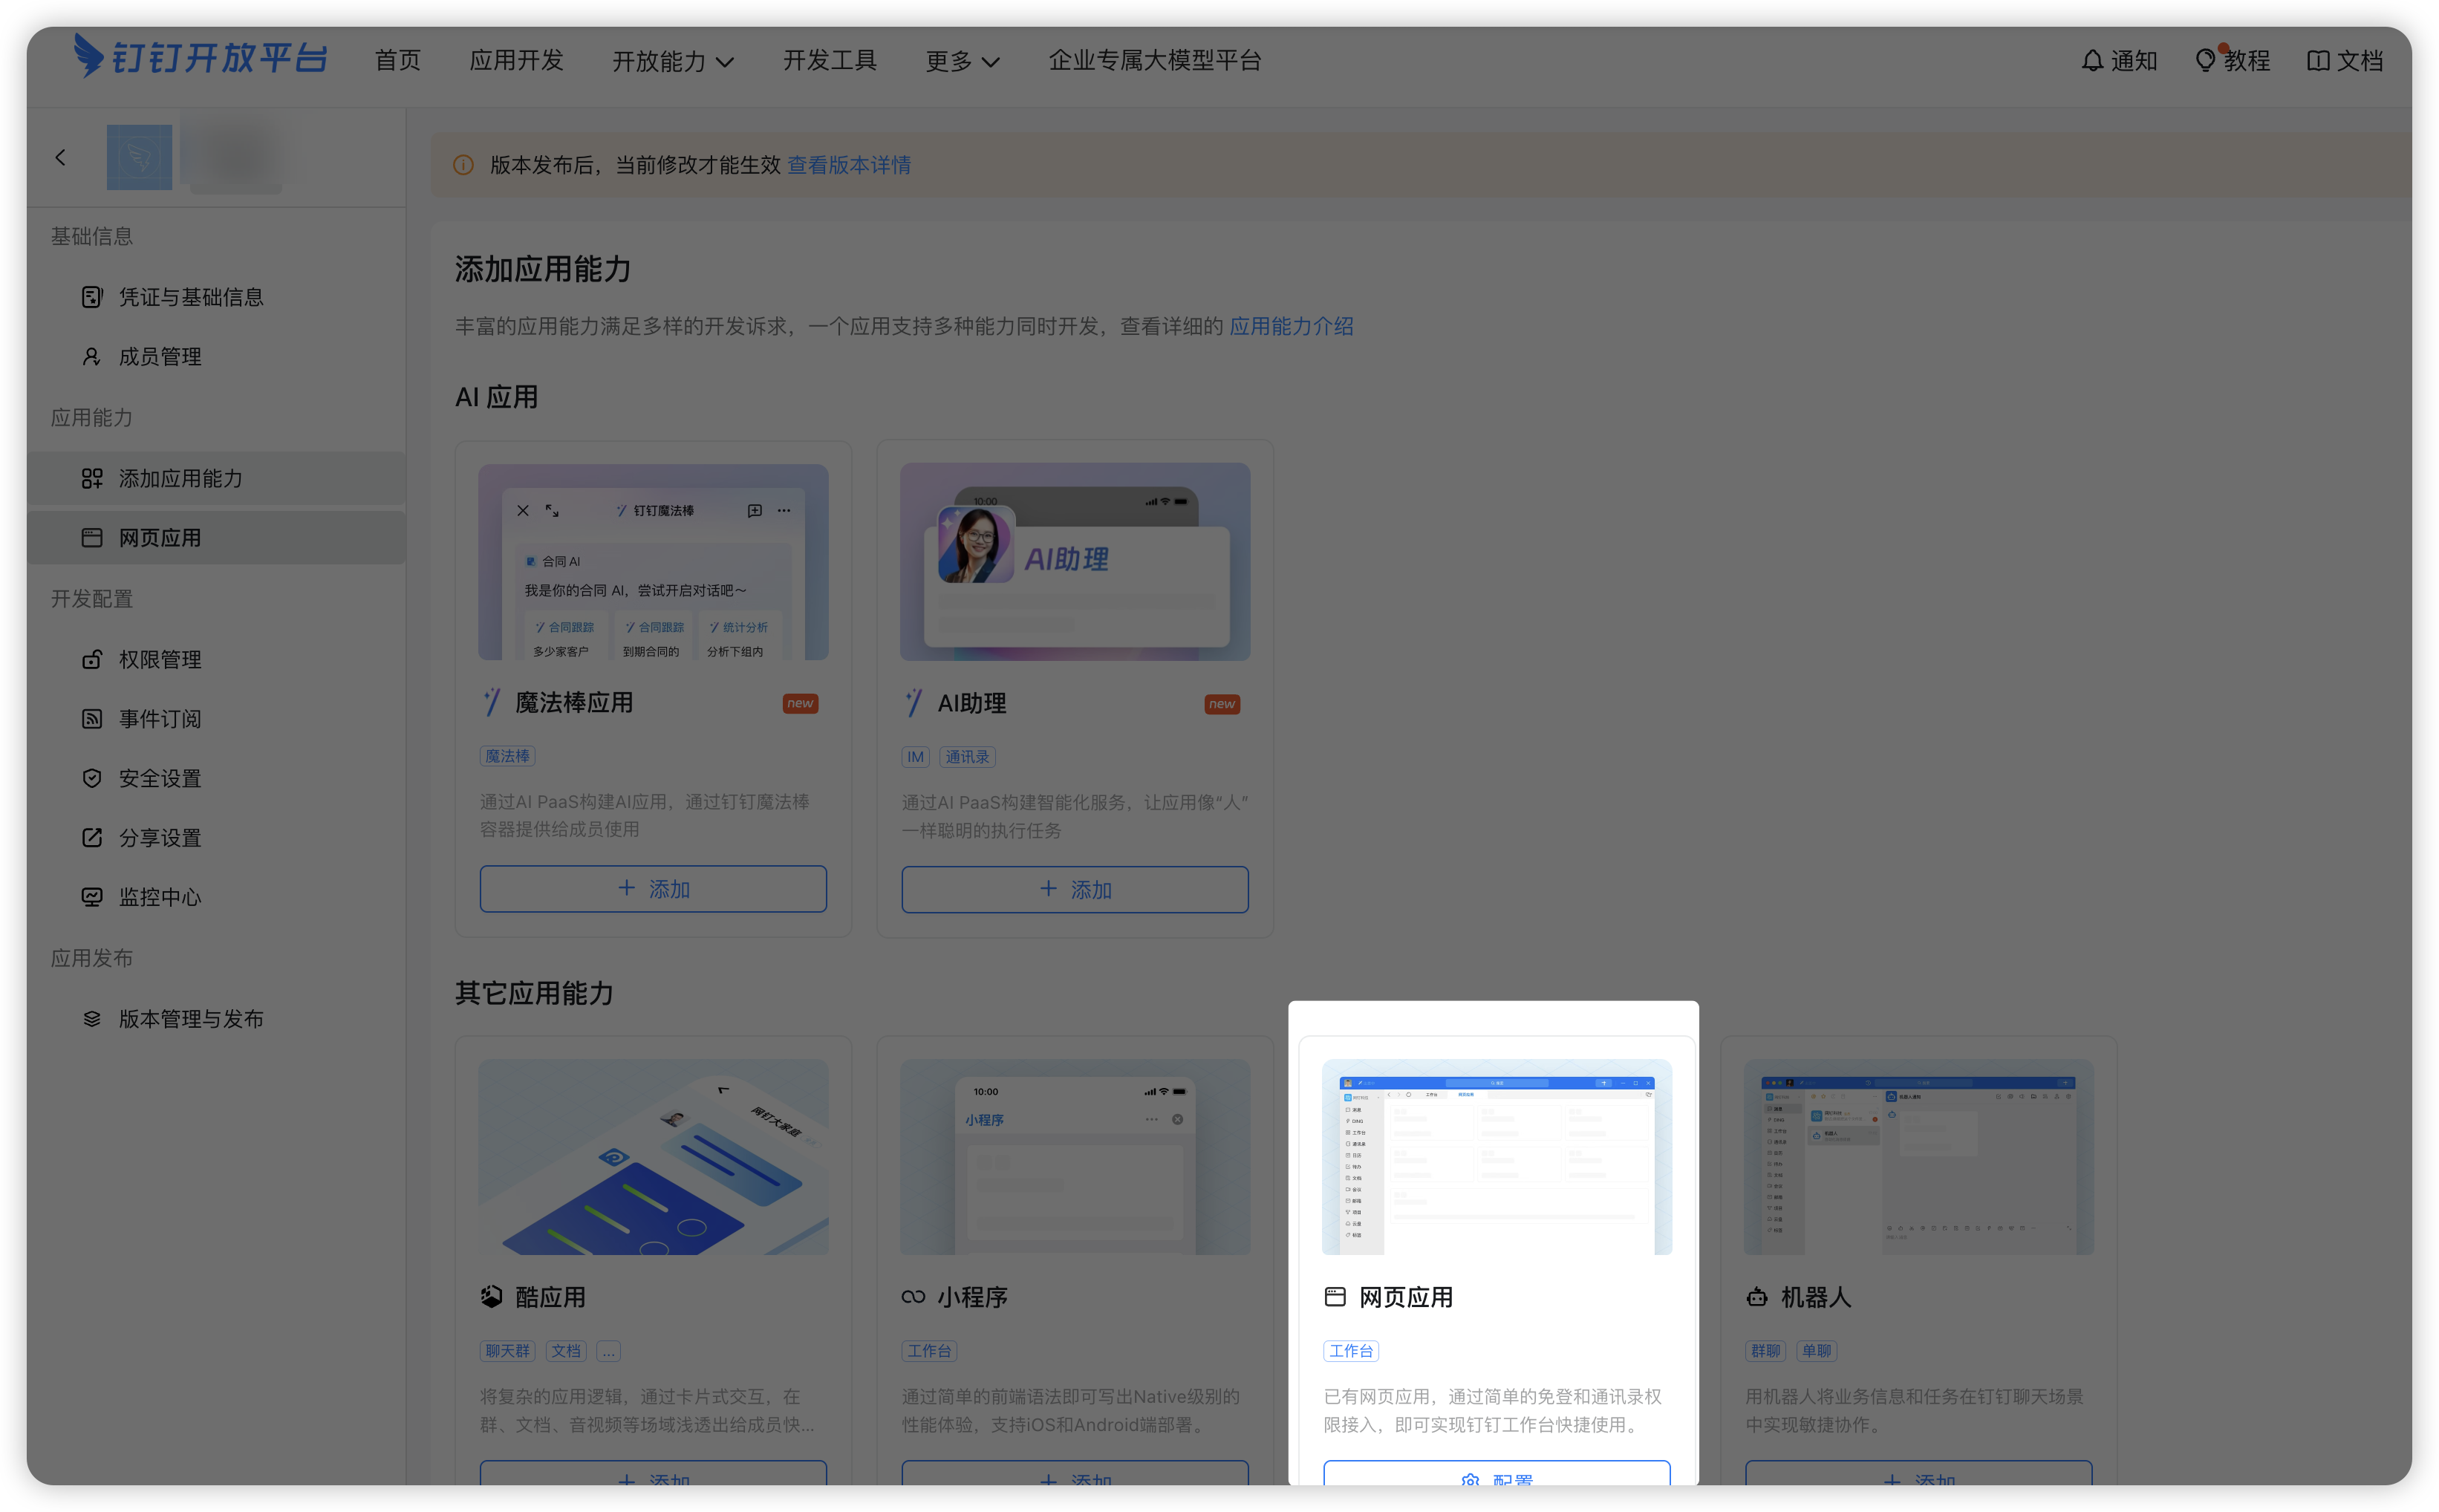Click the back arrow in sidebar
The width and height of the screenshot is (2439, 1512).
pyautogui.click(x=61, y=157)
